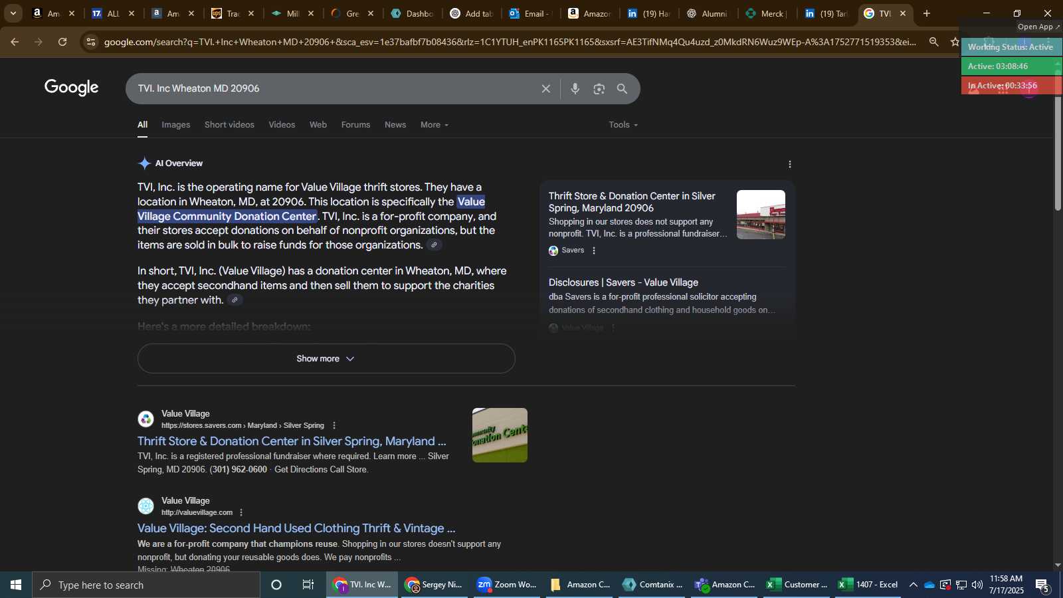Open Cortana circle icon on taskbar
The height and width of the screenshot is (598, 1063).
[276, 585]
